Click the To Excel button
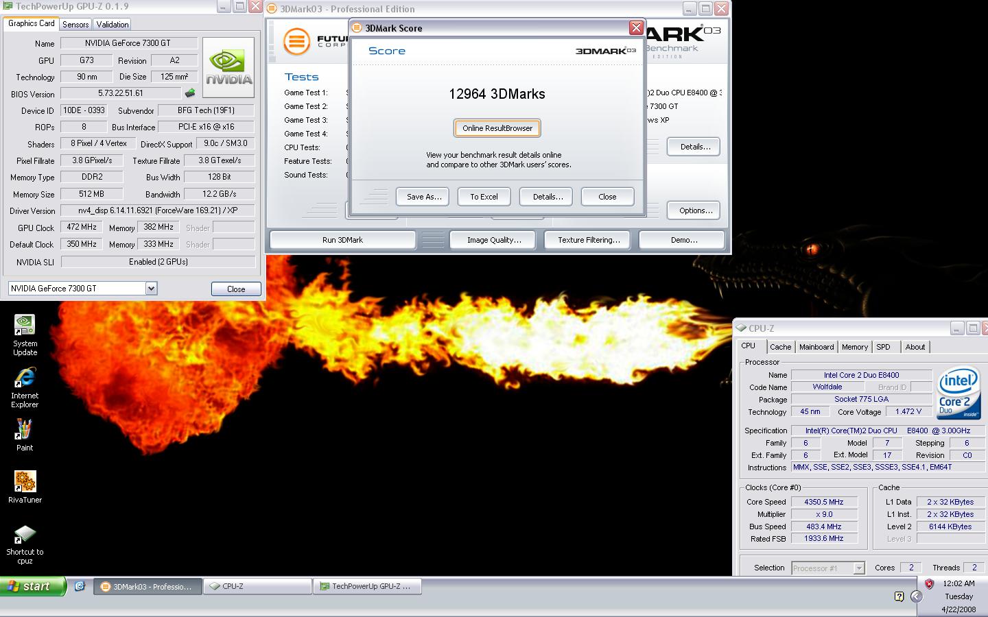 pyautogui.click(x=484, y=197)
